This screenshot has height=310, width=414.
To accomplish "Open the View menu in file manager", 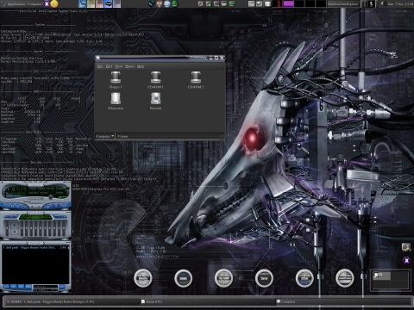I will (118, 66).
